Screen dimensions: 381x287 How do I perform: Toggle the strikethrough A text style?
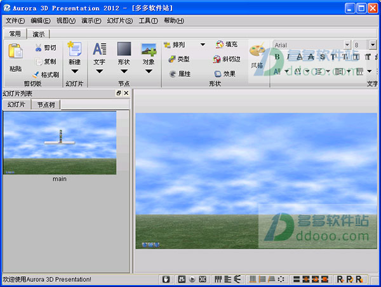click(x=311, y=57)
